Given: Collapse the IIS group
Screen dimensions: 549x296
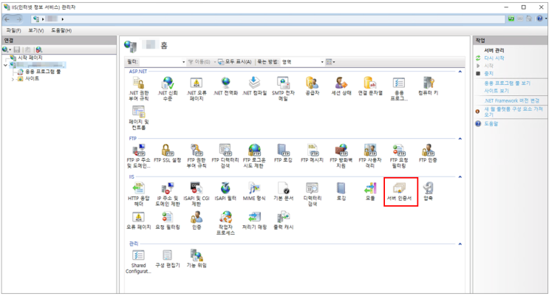Looking at the screenshot, I should click(x=460, y=176).
